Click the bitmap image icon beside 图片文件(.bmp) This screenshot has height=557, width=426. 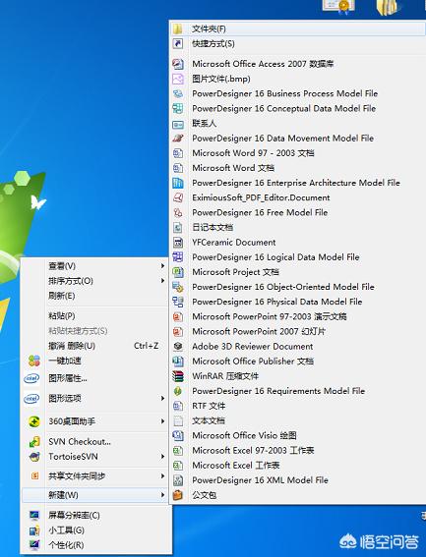click(178, 79)
